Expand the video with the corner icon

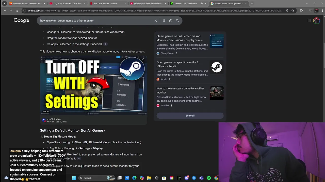(x=143, y=59)
